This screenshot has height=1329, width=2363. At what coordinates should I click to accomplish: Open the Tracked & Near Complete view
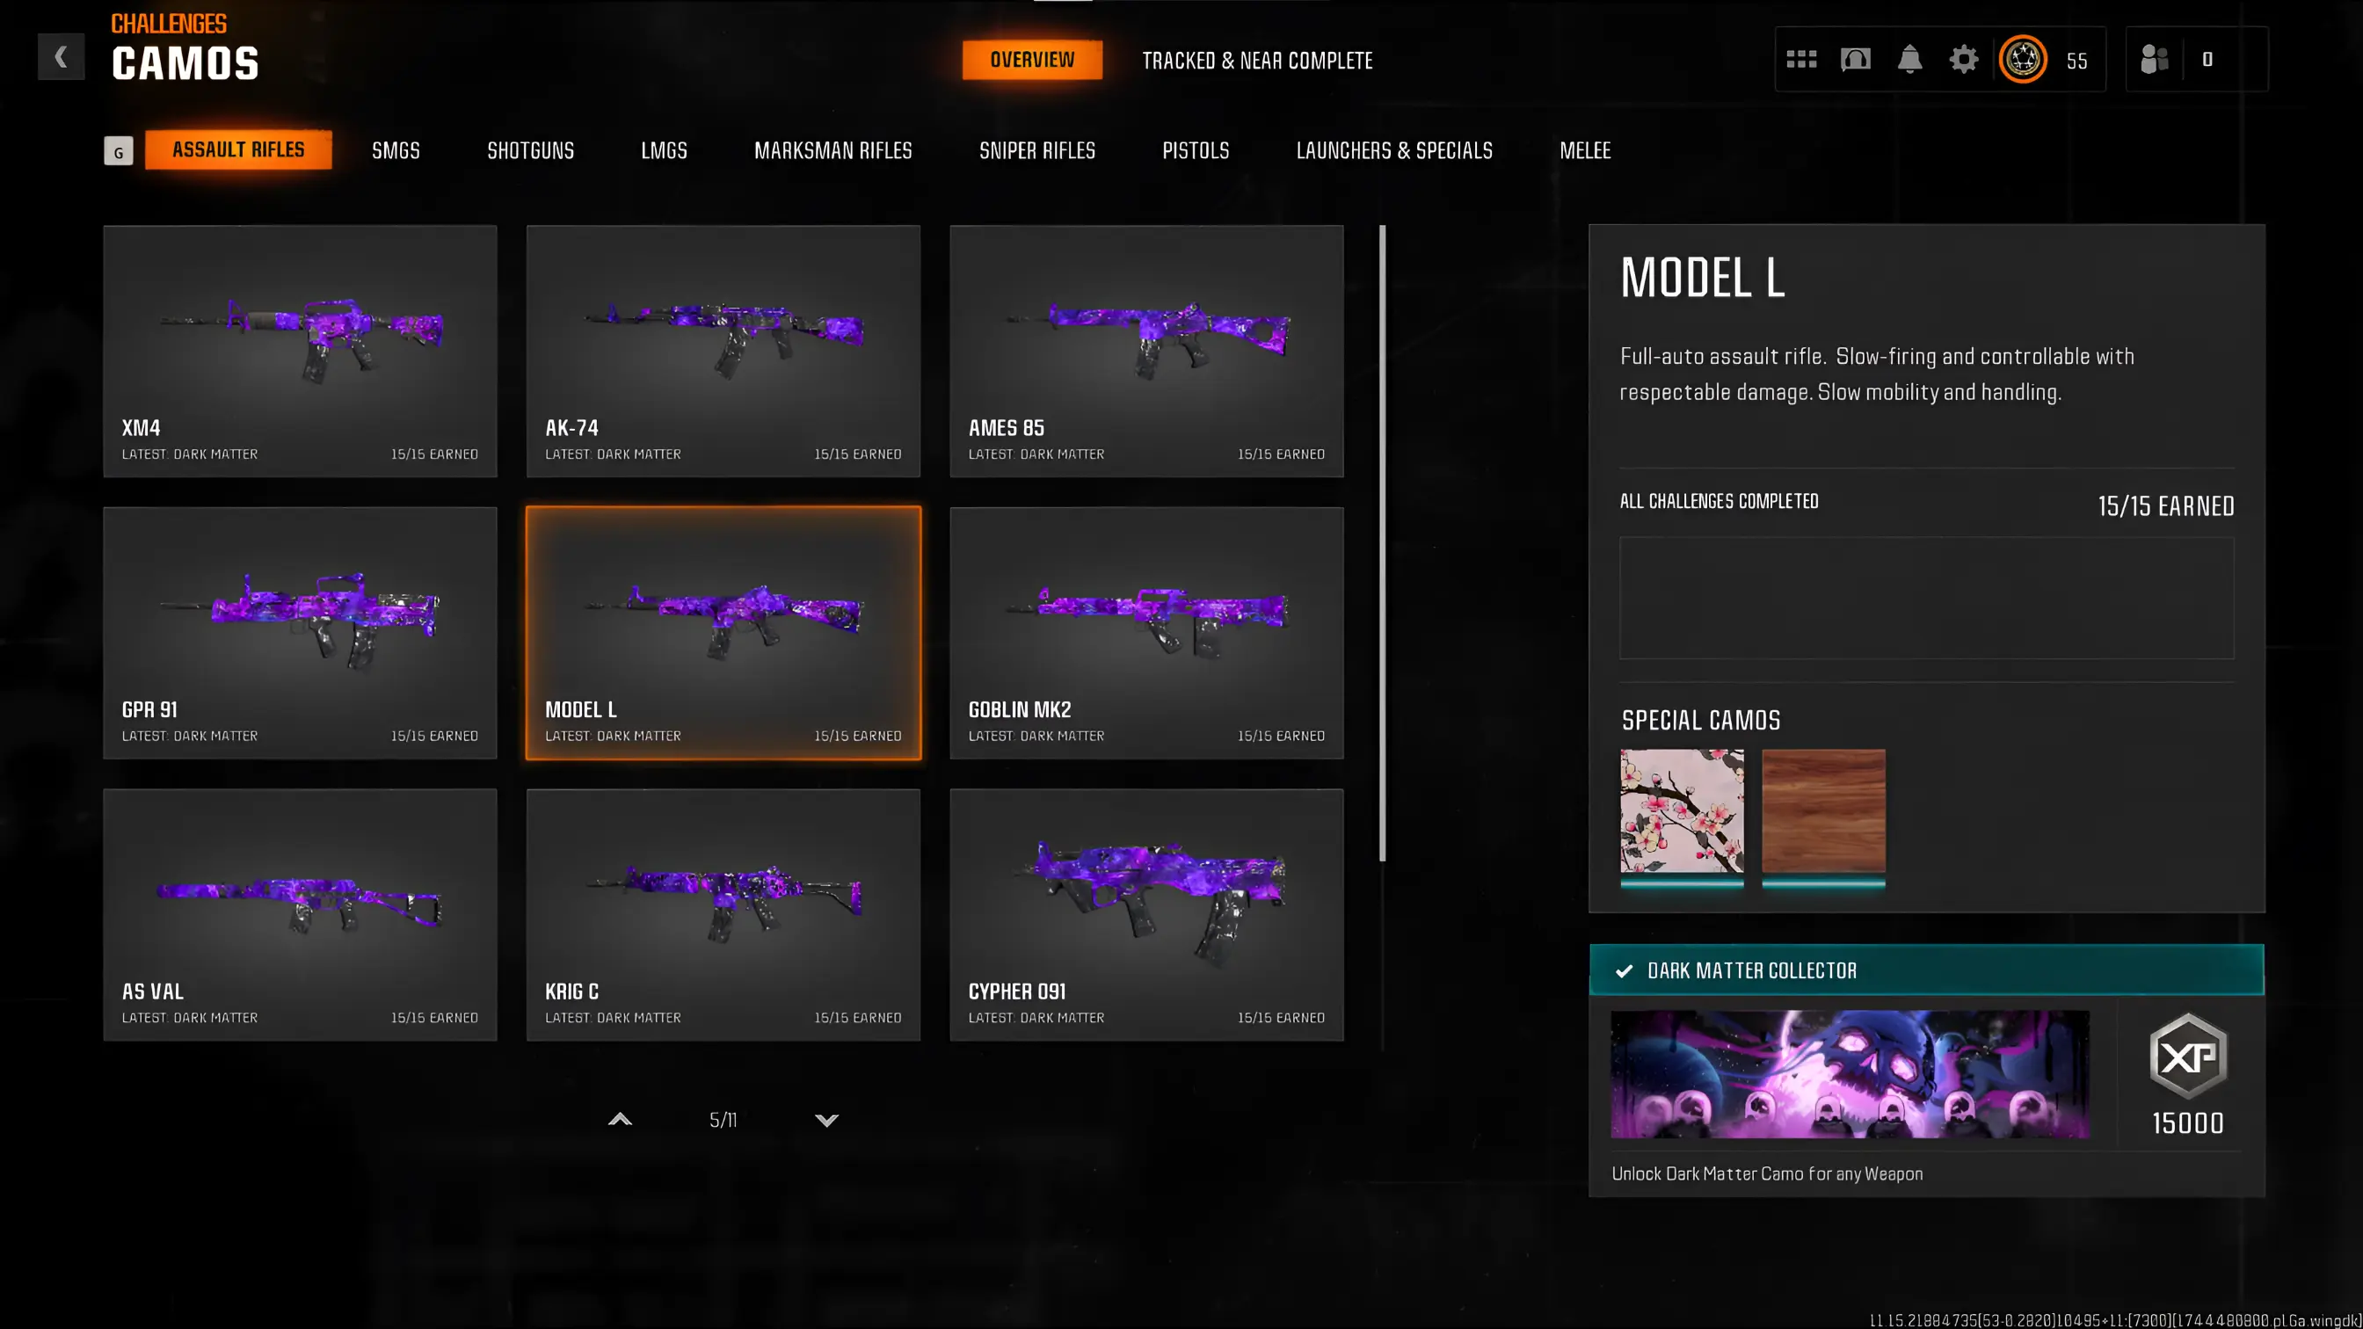point(1257,61)
